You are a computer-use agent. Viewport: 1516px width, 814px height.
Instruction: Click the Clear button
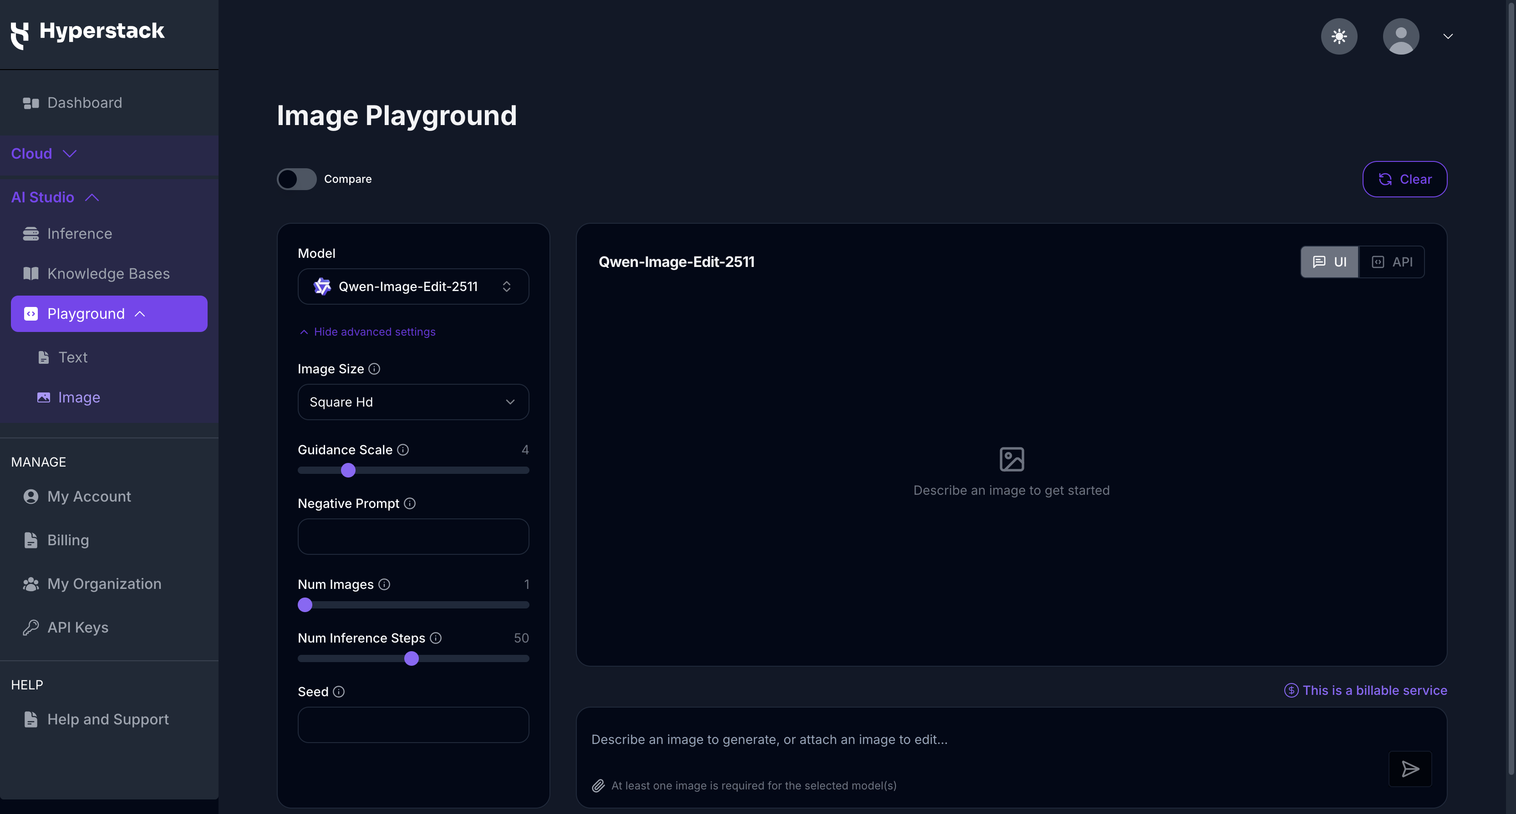click(x=1405, y=179)
